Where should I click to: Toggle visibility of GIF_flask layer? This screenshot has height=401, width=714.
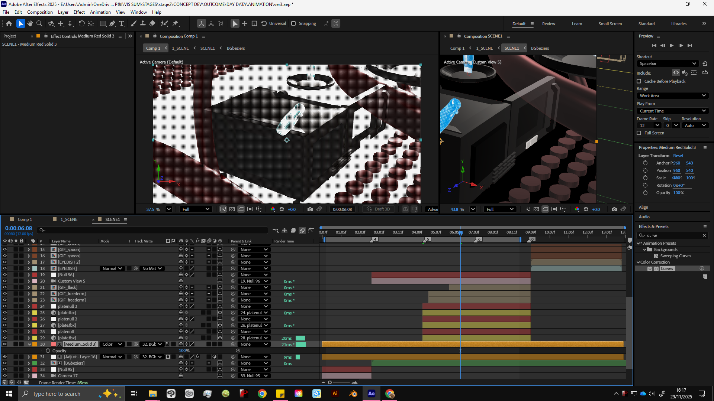coord(5,287)
